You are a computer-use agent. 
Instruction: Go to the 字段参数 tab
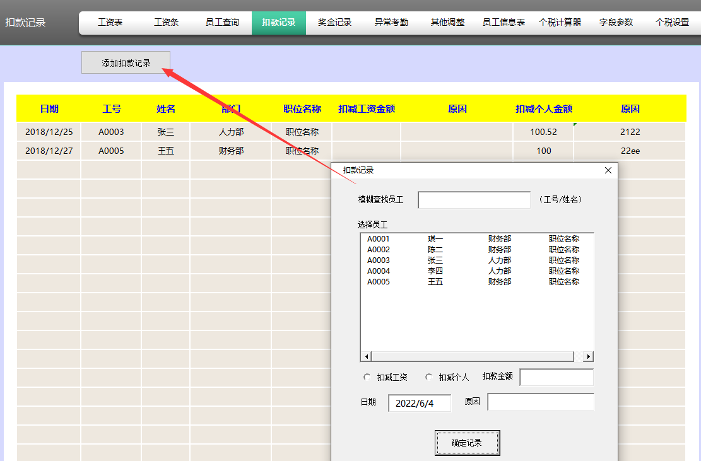click(615, 21)
